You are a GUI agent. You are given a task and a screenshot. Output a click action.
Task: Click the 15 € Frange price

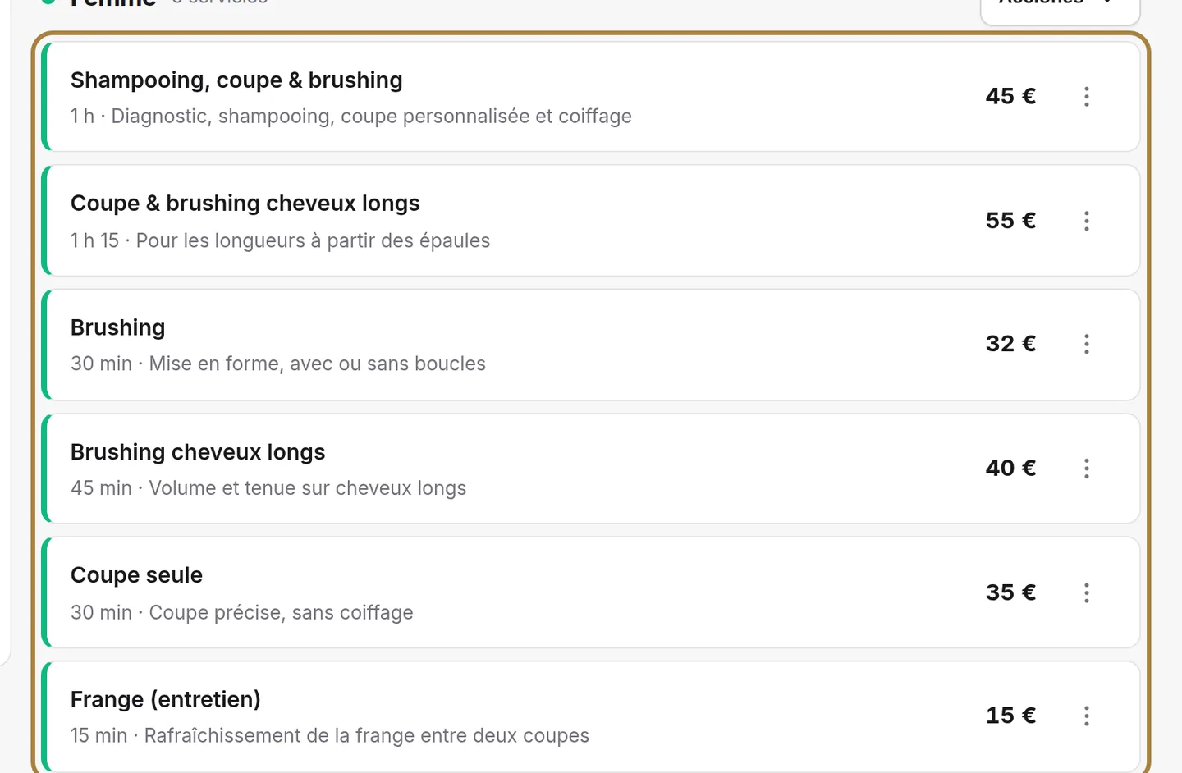[1010, 716]
